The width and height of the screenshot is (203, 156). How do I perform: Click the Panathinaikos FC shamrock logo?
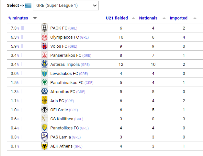point(44,82)
